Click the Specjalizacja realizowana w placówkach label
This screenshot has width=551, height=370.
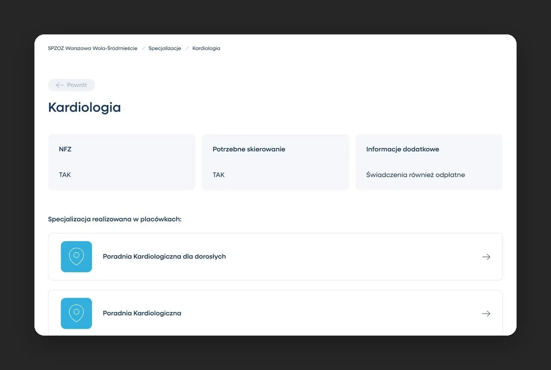pos(115,219)
